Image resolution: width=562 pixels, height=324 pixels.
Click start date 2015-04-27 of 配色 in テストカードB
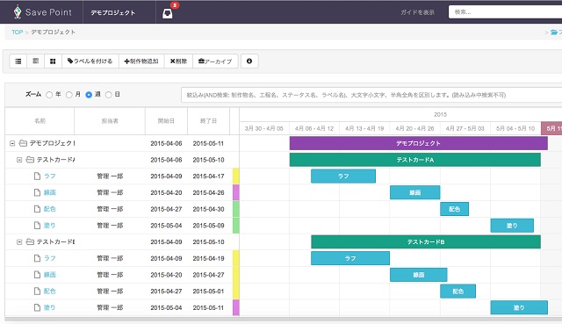166,291
